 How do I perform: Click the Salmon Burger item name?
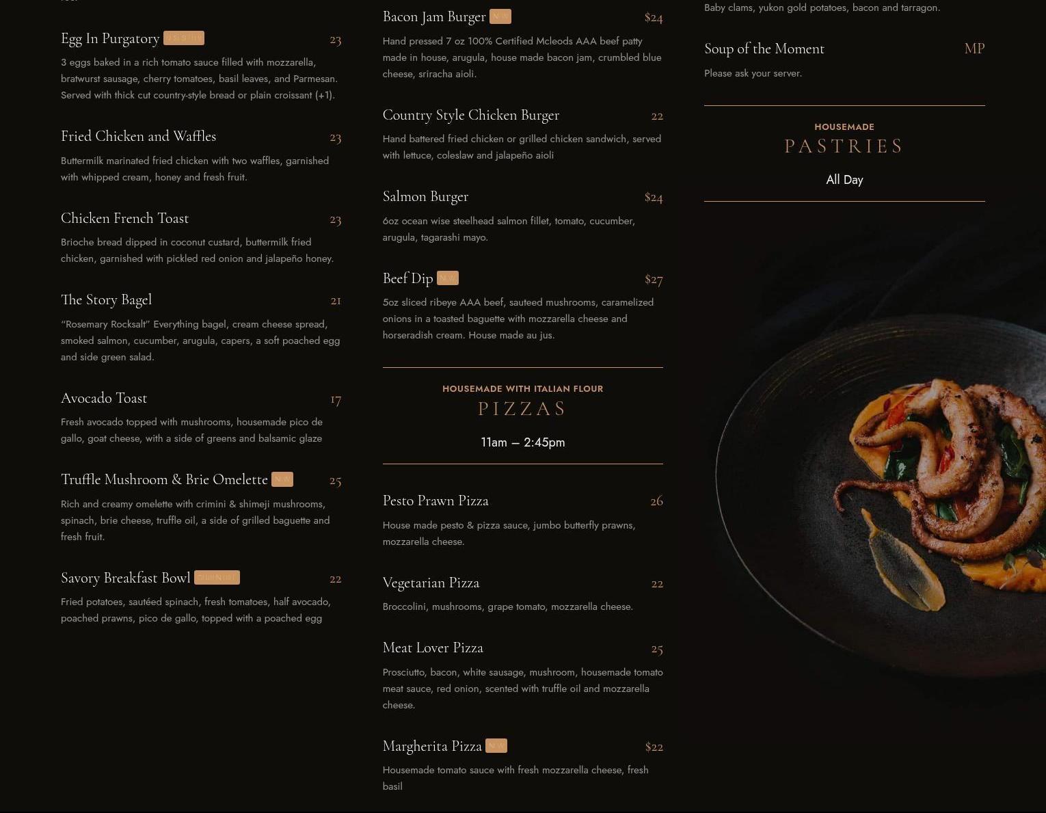pos(426,196)
